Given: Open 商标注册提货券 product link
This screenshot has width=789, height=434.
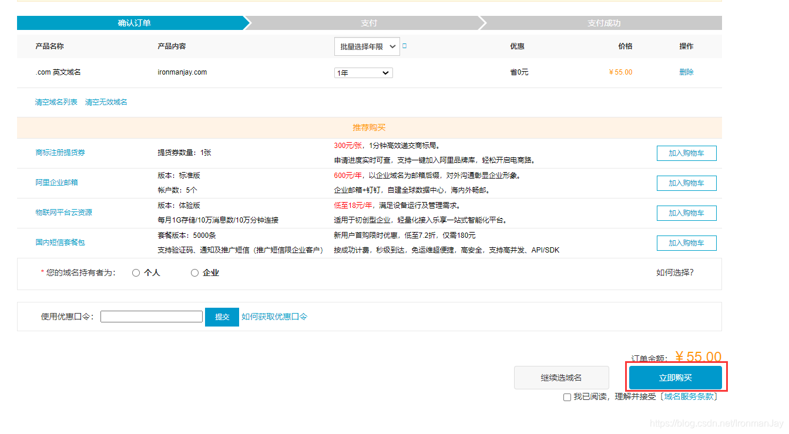Looking at the screenshot, I should [x=60, y=153].
